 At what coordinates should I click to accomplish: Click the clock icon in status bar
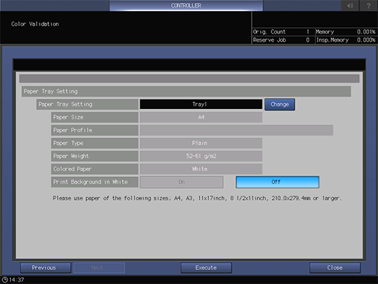[5, 280]
